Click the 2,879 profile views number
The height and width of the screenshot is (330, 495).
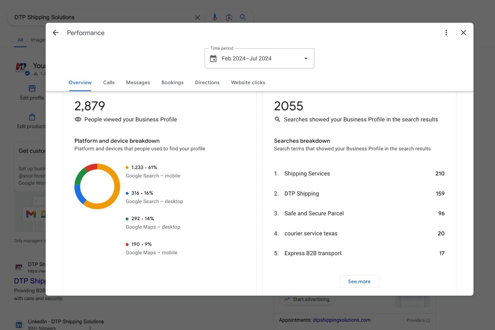point(90,106)
